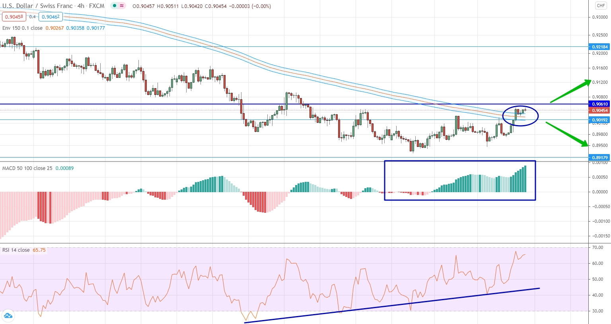
Task: Click the 0.89179 horizontal line price label
Action: click(x=600, y=158)
